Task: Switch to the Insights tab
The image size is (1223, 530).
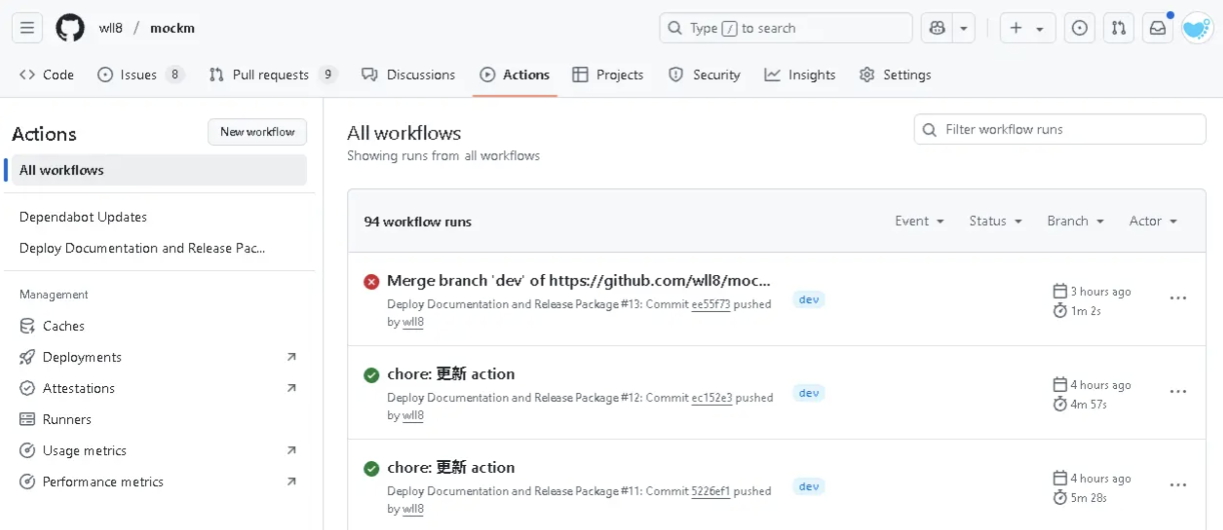Action: [800, 75]
